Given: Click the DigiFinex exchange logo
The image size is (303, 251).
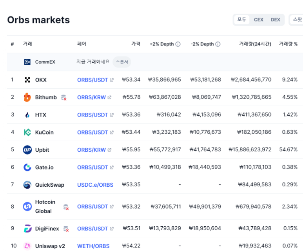Looking at the screenshot, I should point(27,229).
